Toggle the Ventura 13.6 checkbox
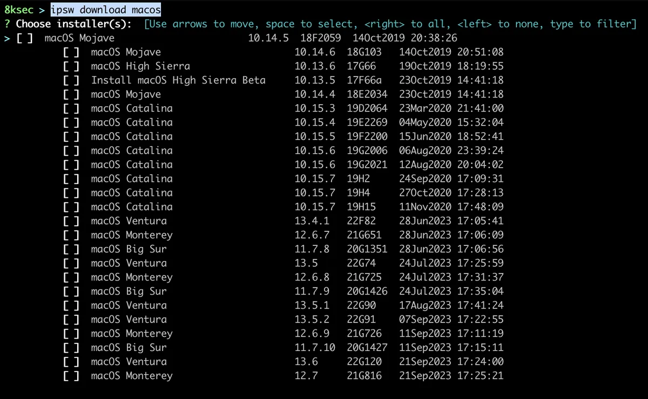The width and height of the screenshot is (648, 399). tap(72, 362)
